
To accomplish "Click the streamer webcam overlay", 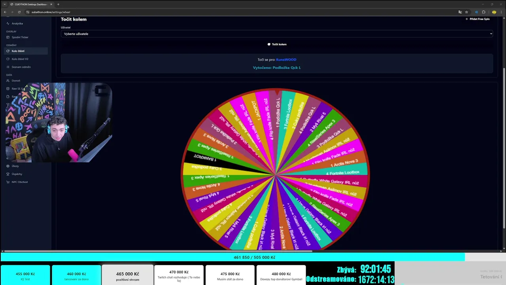I will click(x=59, y=122).
